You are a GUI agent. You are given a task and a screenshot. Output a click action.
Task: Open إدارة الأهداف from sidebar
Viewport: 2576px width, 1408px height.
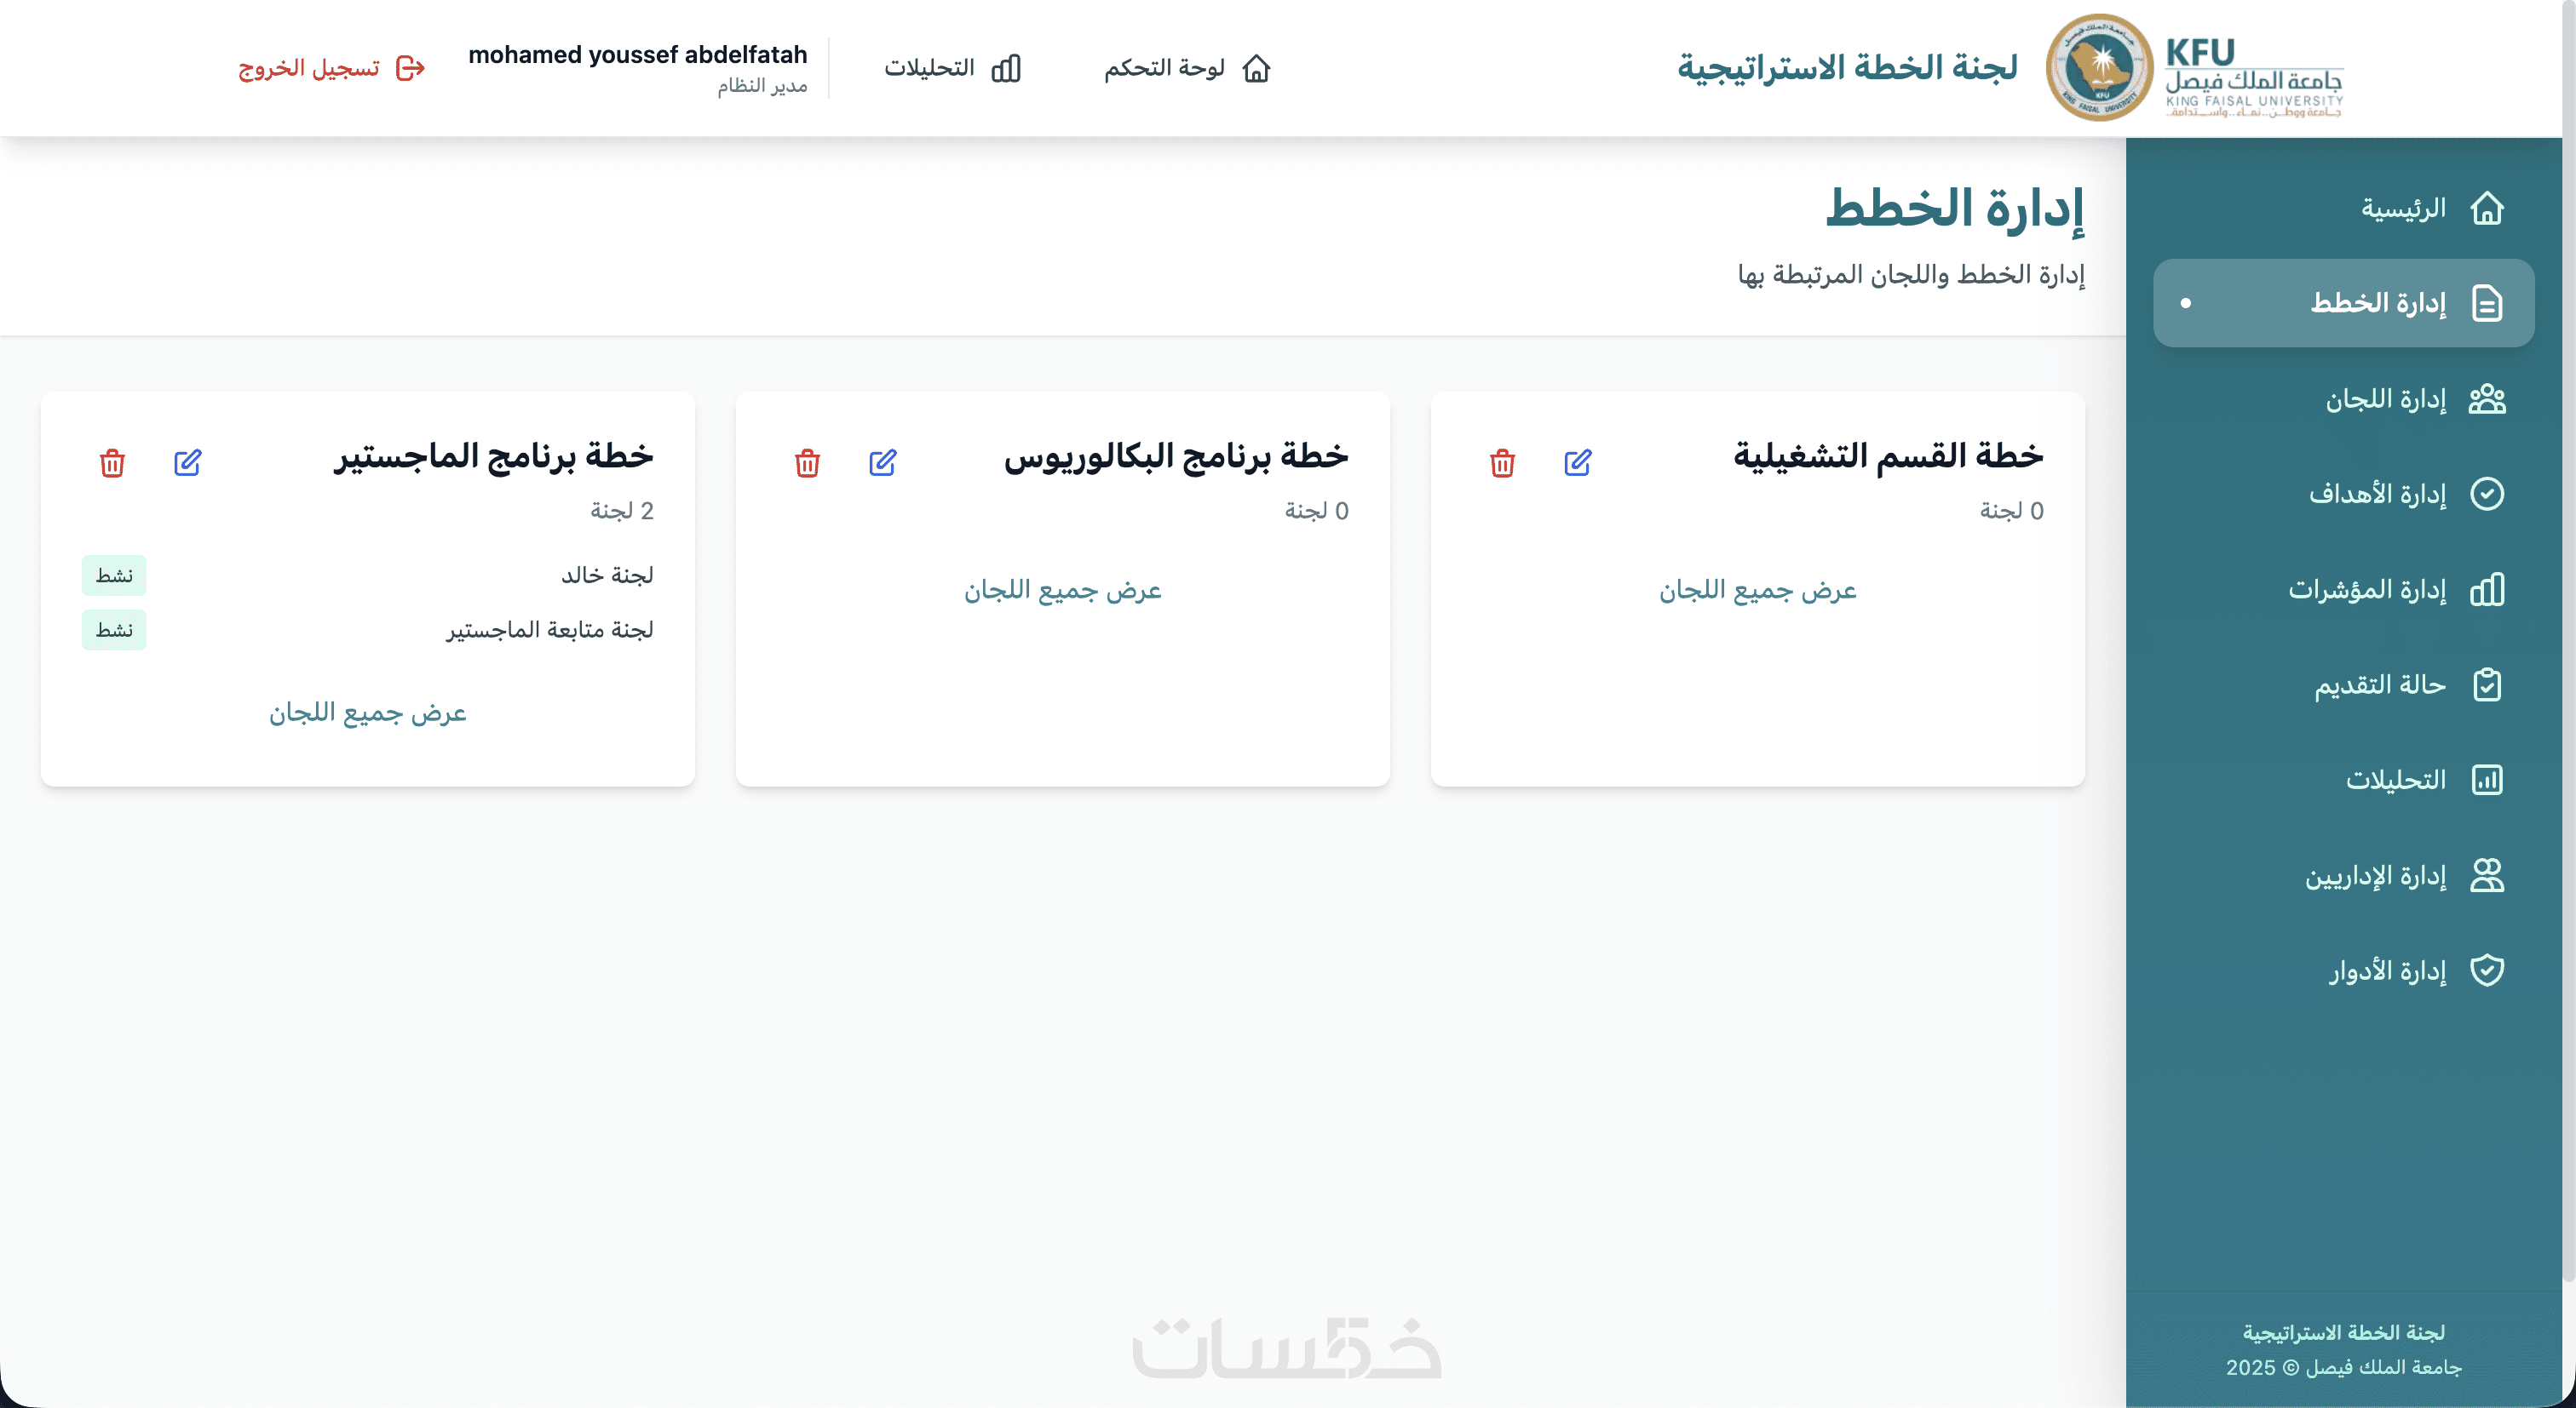coord(2377,494)
